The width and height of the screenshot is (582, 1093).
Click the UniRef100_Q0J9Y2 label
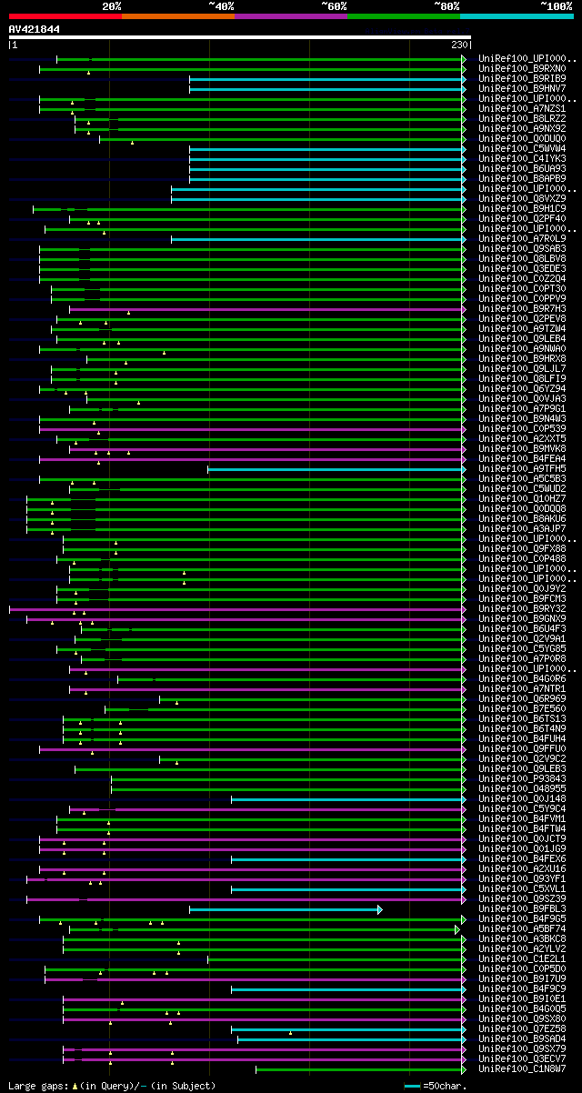[523, 588]
